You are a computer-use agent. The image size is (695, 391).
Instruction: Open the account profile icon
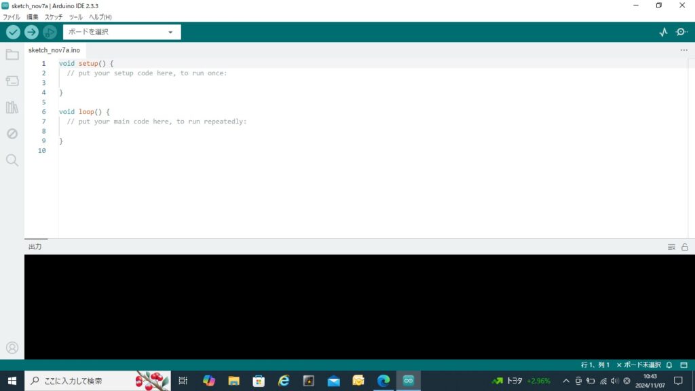tap(12, 348)
